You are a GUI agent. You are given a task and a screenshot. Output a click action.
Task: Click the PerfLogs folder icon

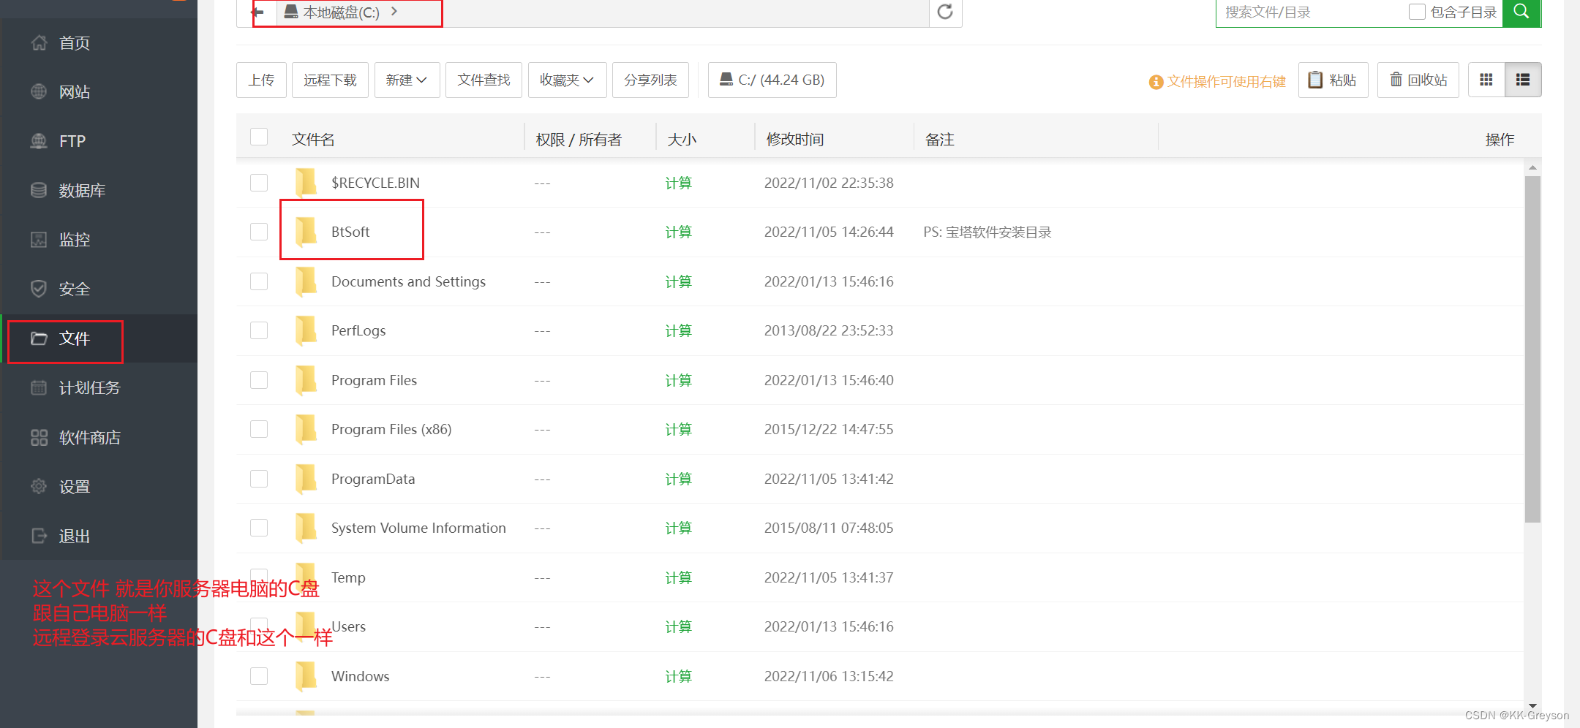click(306, 330)
